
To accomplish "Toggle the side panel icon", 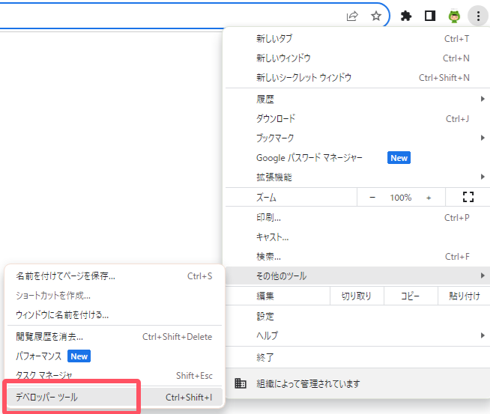I will point(430,16).
